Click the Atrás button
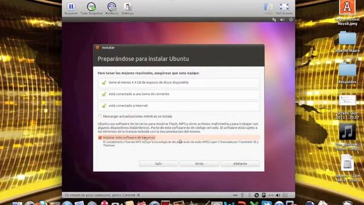The image size is (364, 205). tap(199, 163)
